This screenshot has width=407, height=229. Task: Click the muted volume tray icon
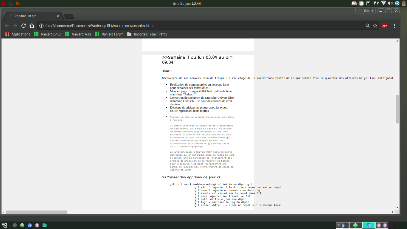pyautogui.click(x=390, y=3)
